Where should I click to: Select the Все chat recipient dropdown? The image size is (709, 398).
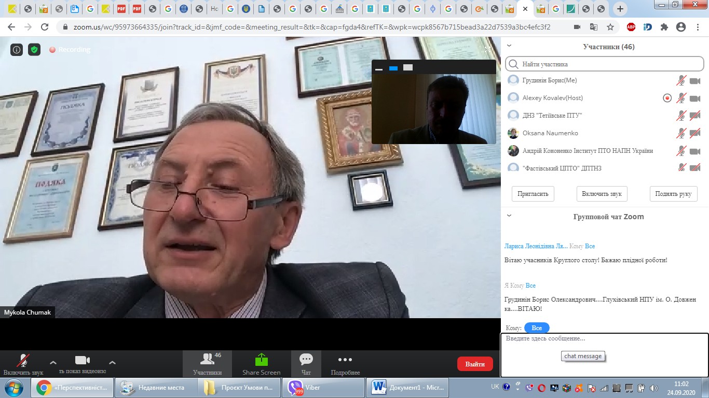pyautogui.click(x=537, y=328)
